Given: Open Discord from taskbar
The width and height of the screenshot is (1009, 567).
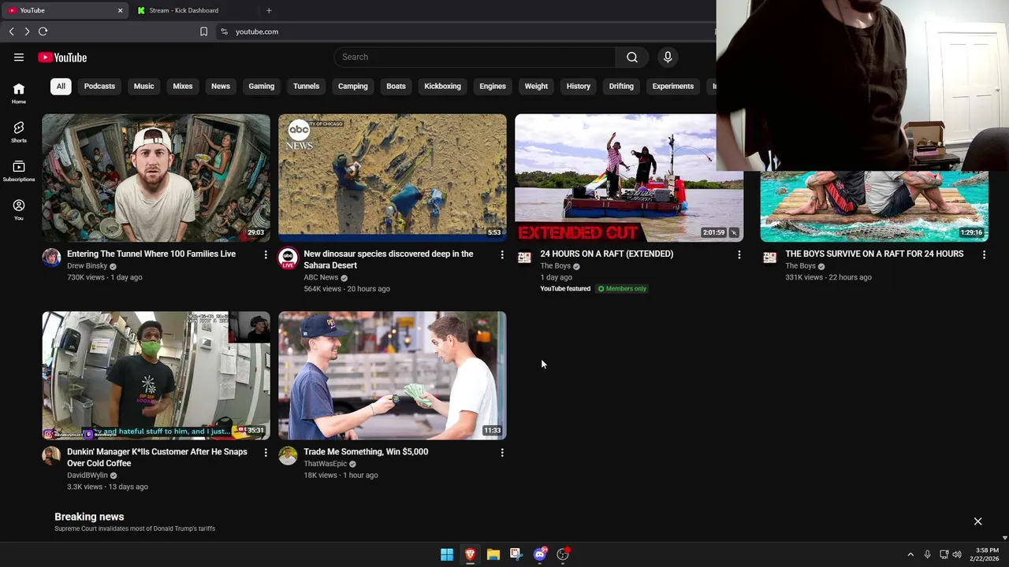Looking at the screenshot, I should pos(539,554).
